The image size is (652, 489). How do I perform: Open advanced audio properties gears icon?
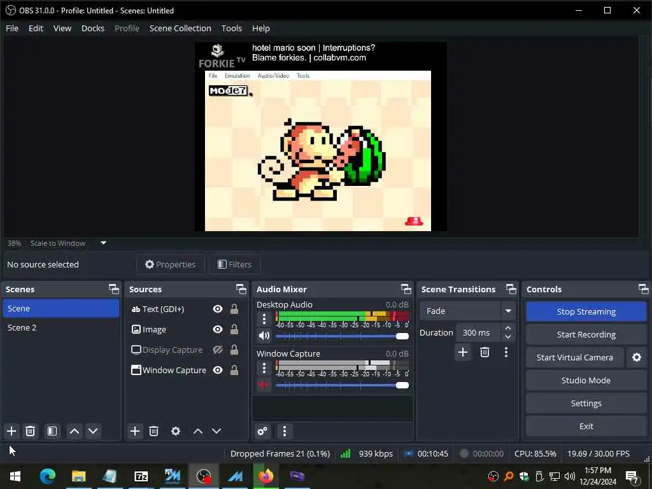coord(262,431)
